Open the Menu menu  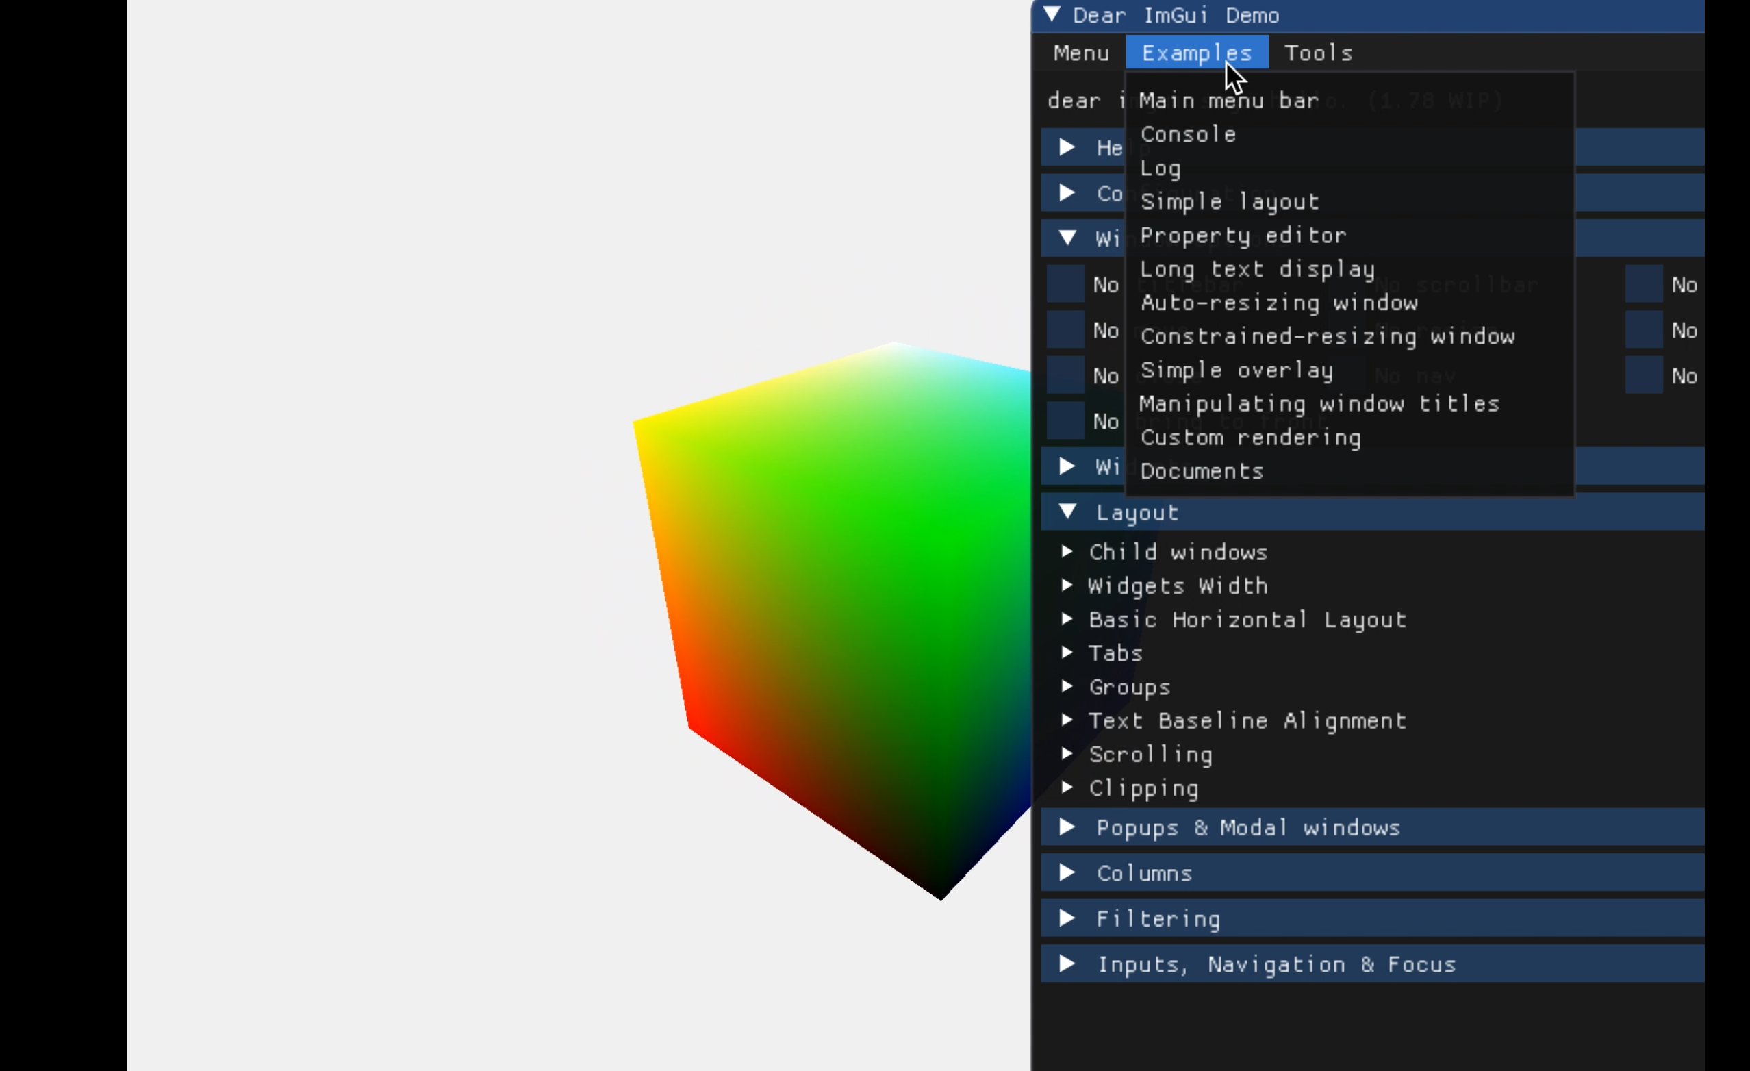click(x=1081, y=53)
